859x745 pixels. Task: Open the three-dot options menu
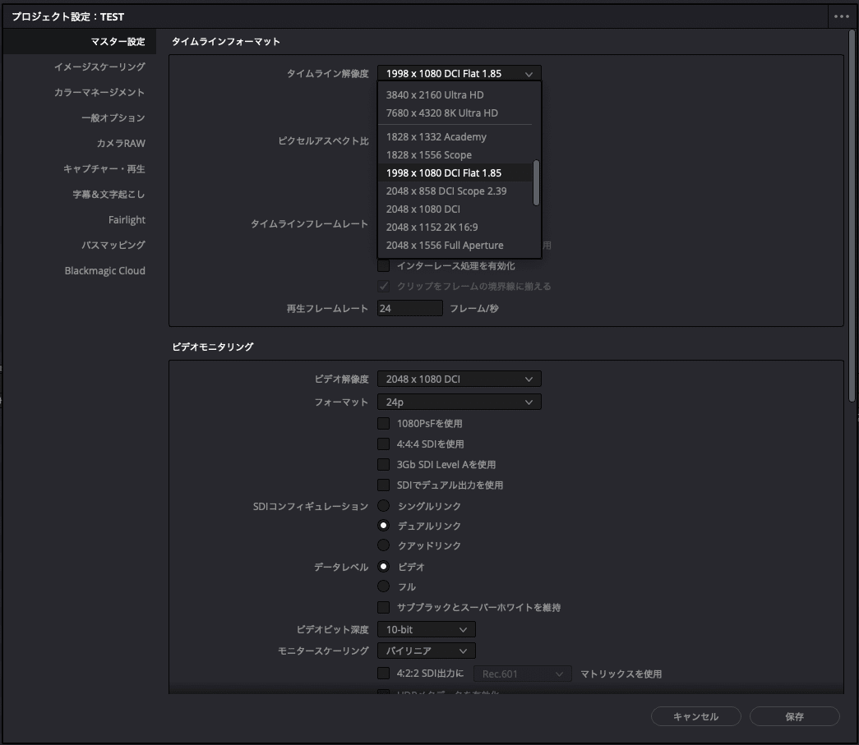pos(842,16)
